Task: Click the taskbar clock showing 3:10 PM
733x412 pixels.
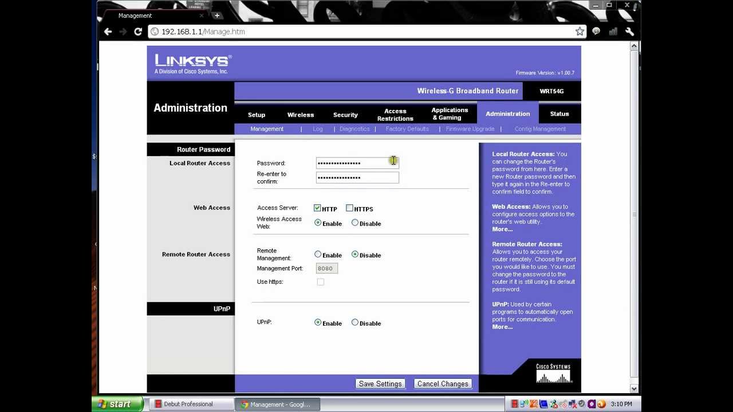Action: [621, 404]
